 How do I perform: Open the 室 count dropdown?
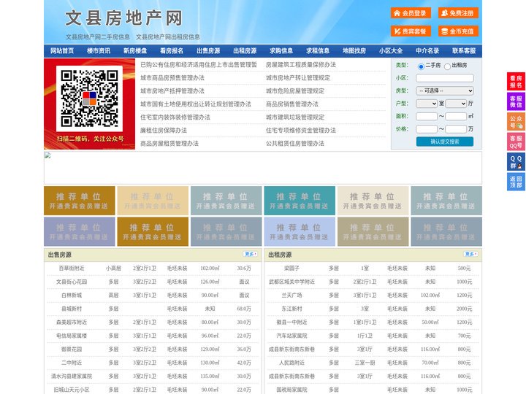pyautogui.click(x=427, y=104)
